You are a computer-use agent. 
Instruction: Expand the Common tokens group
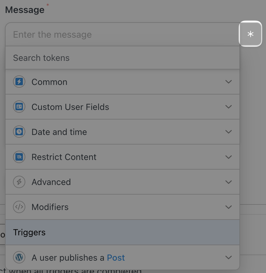229,82
